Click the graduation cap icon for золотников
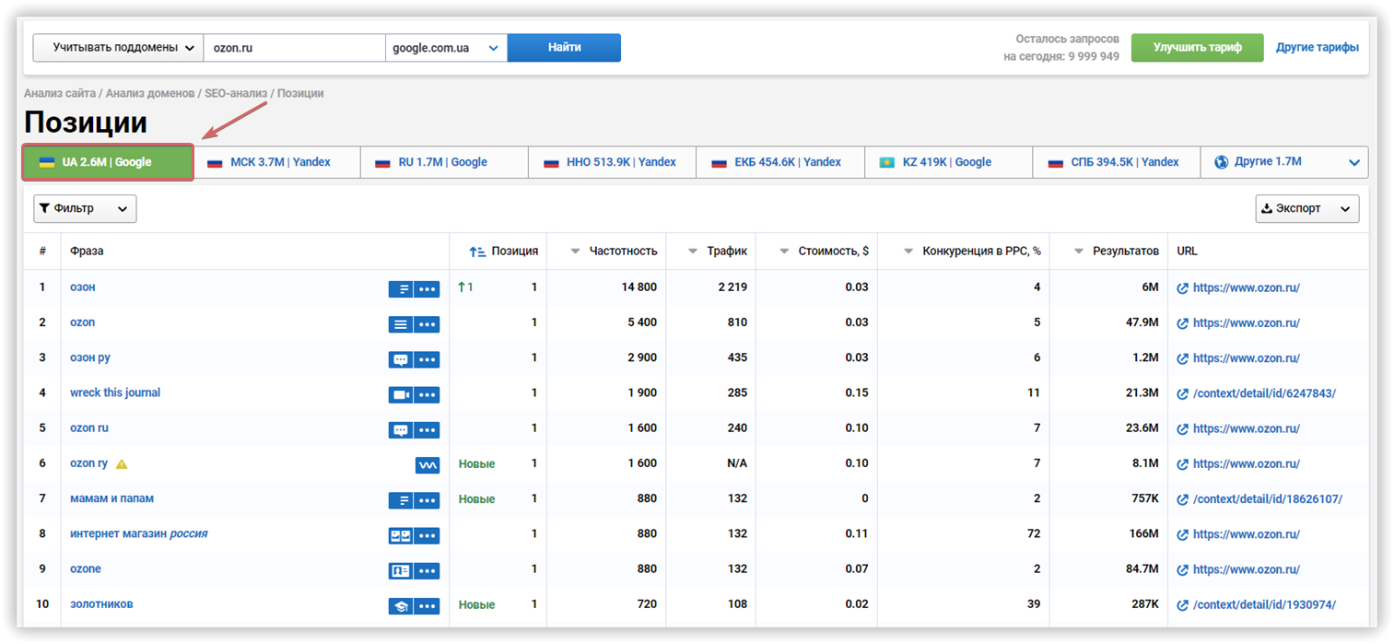This screenshot has height=644, width=1394. [x=400, y=606]
